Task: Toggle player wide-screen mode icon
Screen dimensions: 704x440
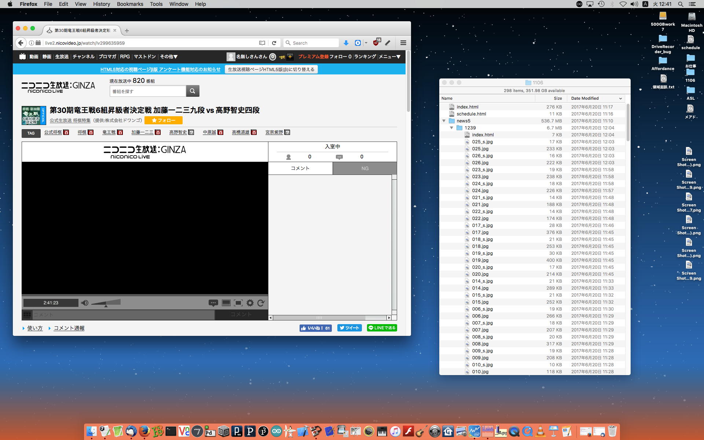Action: click(226, 303)
